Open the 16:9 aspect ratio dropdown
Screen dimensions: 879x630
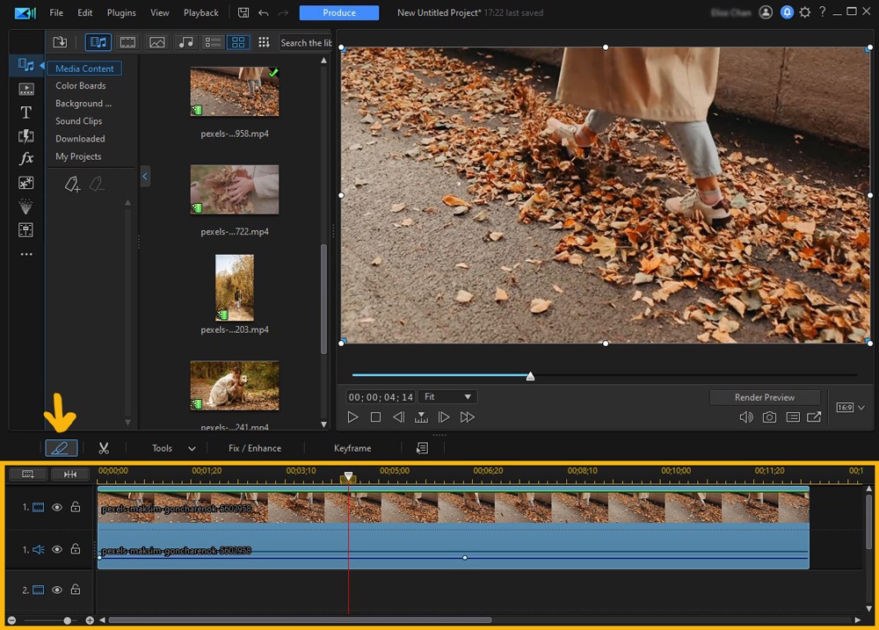(850, 408)
